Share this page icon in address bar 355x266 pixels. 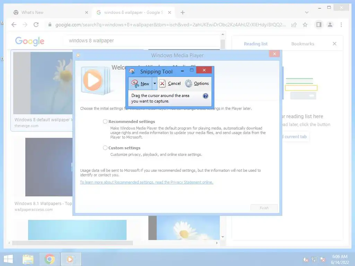point(294,25)
